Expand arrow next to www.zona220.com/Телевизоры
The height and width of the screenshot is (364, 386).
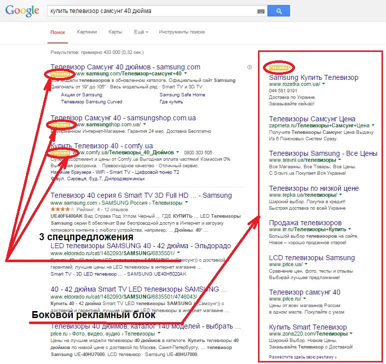click(x=351, y=334)
